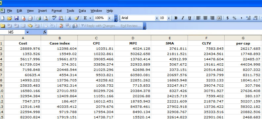Select column A header
262x119 pixels.
pos(22,38)
